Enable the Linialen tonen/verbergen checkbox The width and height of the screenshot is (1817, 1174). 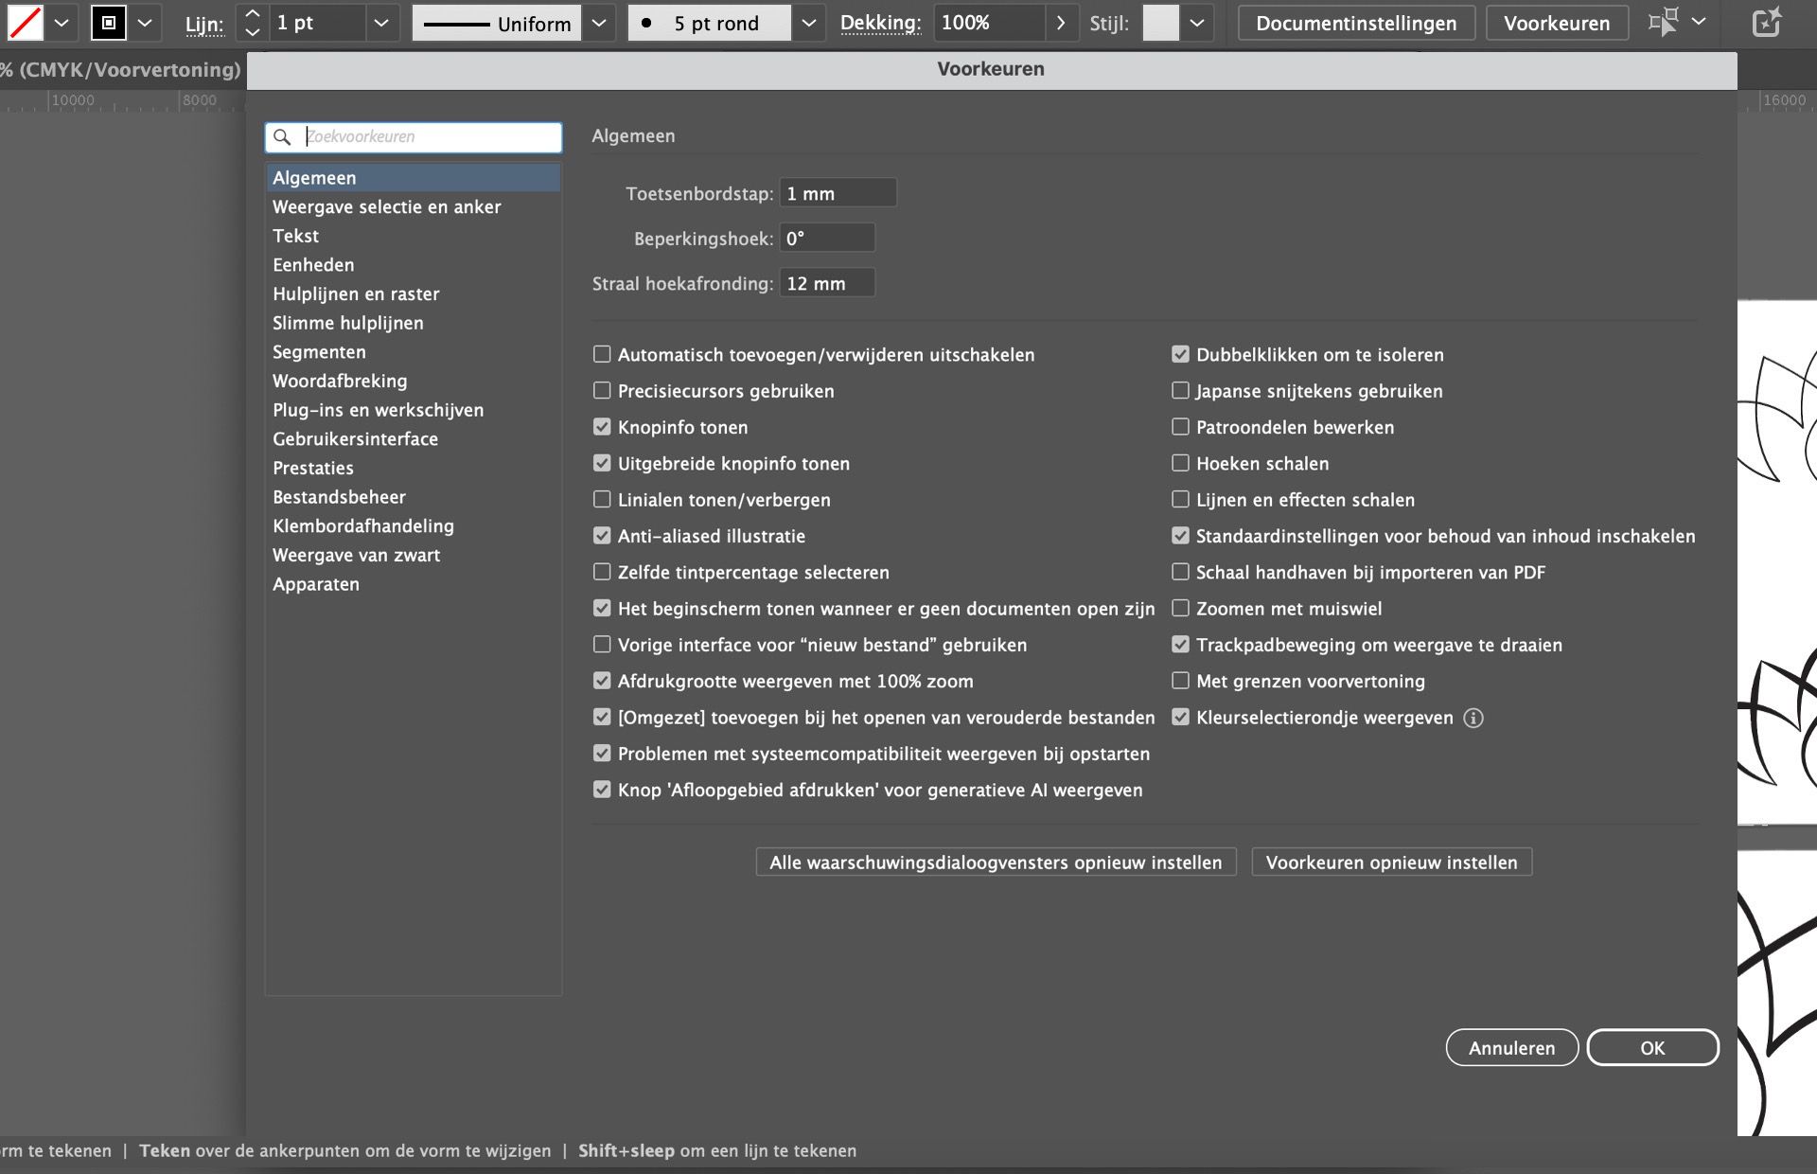(x=602, y=499)
